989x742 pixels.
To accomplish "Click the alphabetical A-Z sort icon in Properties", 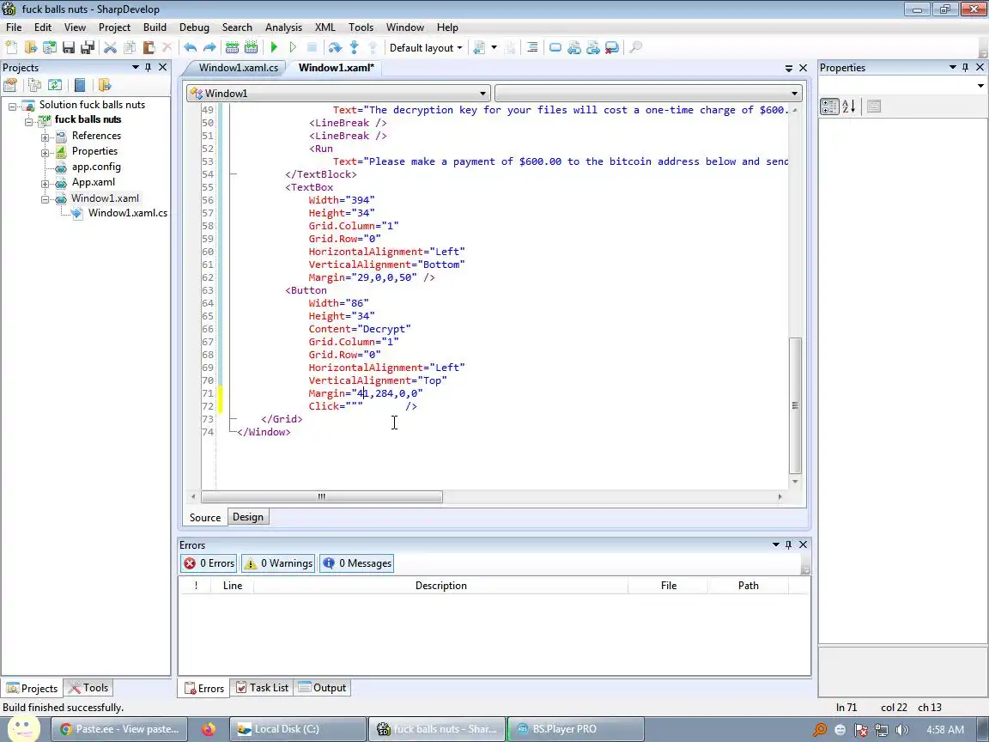I will pyautogui.click(x=849, y=106).
